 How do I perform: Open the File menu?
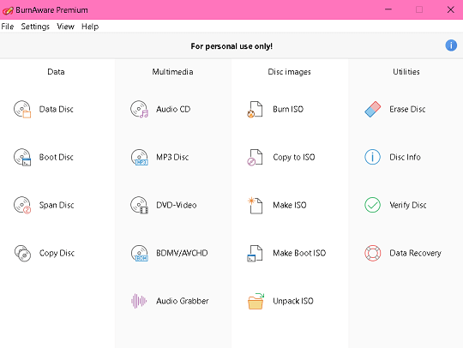[x=8, y=27]
